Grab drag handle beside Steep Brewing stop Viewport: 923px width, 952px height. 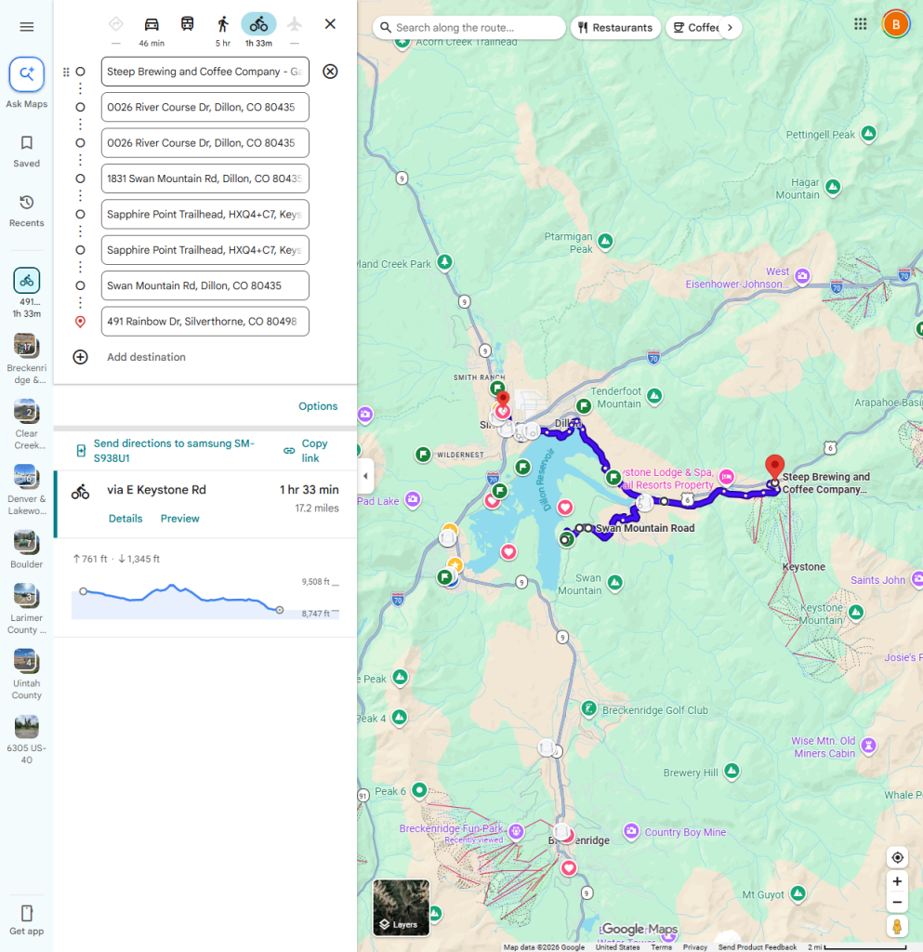pos(66,72)
